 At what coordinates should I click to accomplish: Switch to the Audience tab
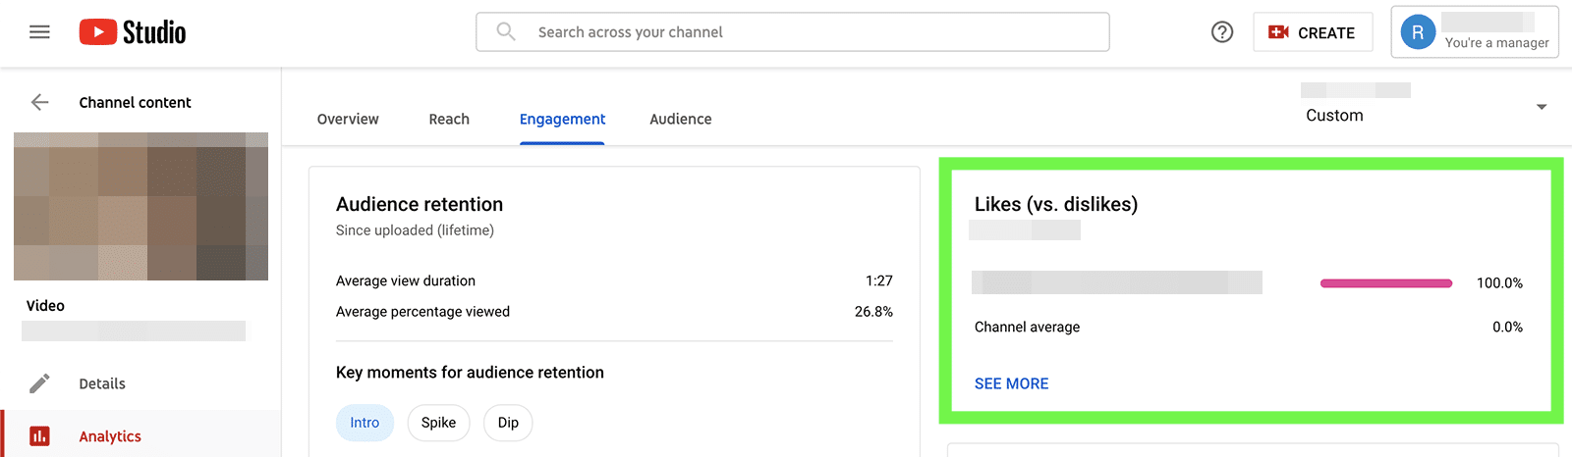tap(680, 119)
